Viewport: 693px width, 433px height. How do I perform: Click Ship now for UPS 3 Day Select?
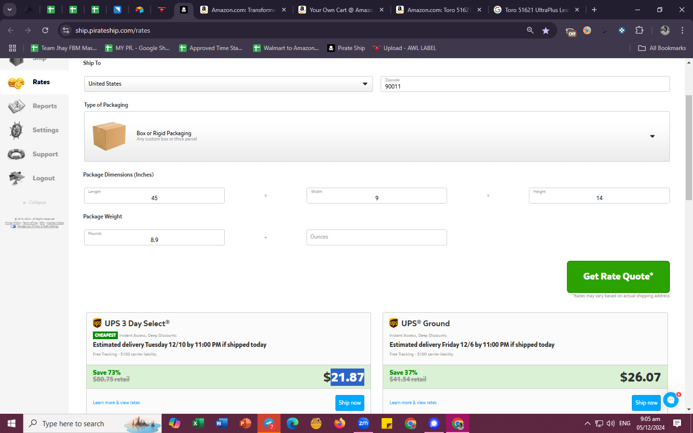pyautogui.click(x=350, y=403)
